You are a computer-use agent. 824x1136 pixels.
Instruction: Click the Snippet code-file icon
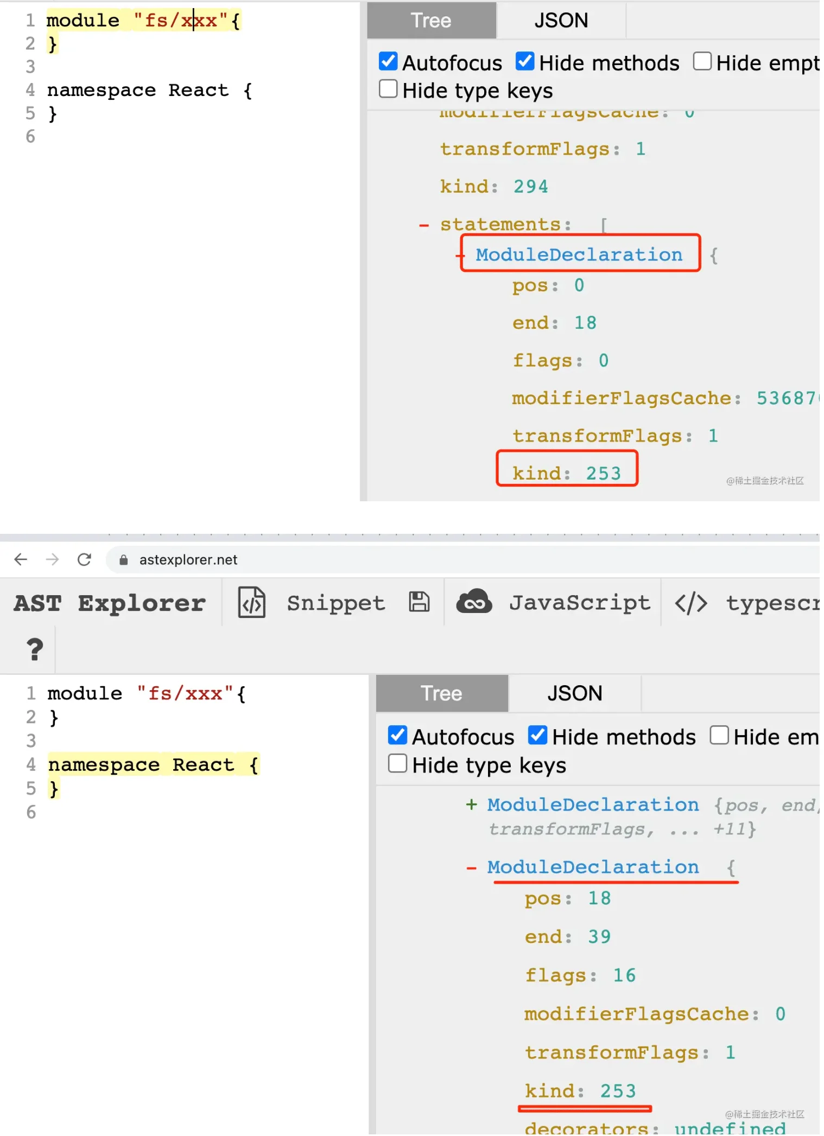click(251, 603)
